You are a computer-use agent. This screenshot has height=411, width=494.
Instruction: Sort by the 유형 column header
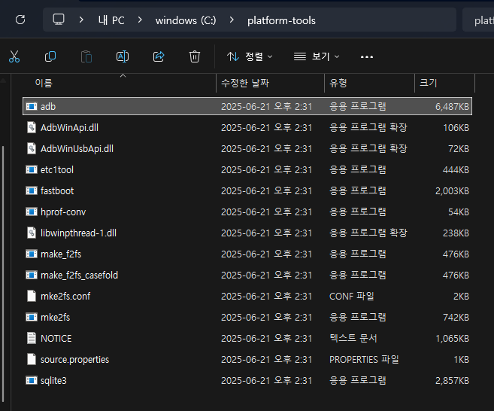coord(338,84)
